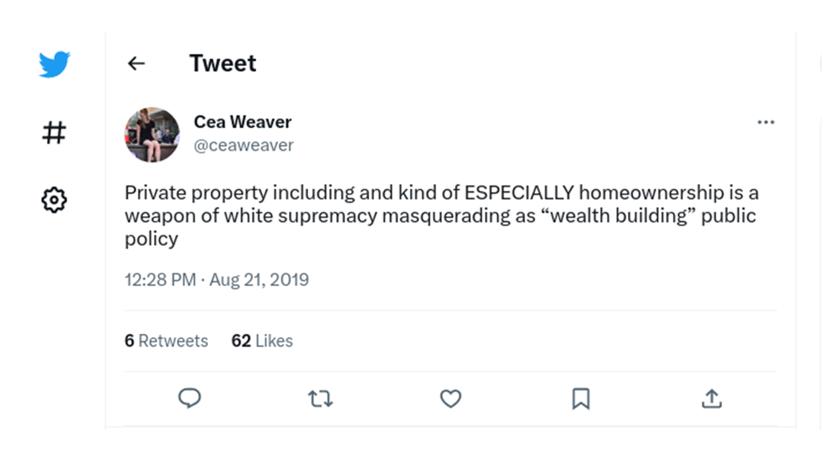The image size is (822, 462).
Task: Open the @ceaweaver handle link
Action: point(244,145)
